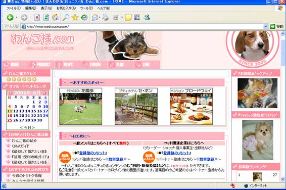
Task: Select the BLOG site navigation tab
Action: [x=121, y=65]
